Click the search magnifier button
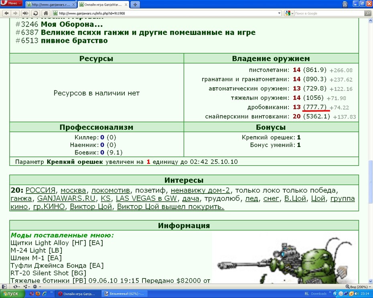This screenshot has width=373, height=298. tap(368, 13)
